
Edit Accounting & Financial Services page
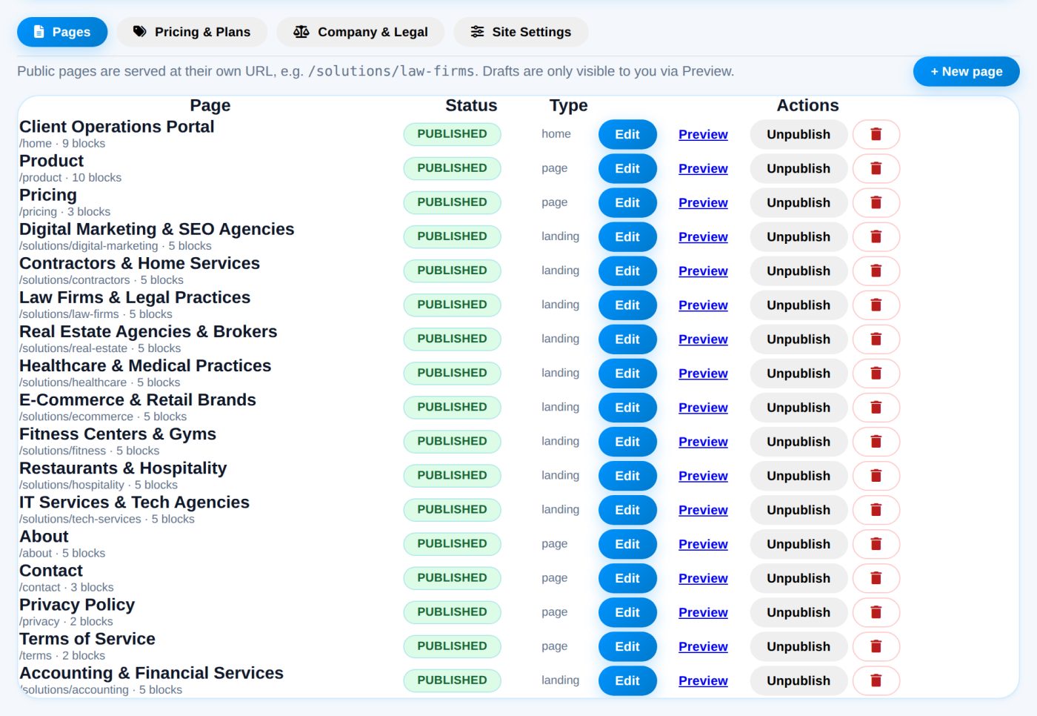tap(627, 680)
